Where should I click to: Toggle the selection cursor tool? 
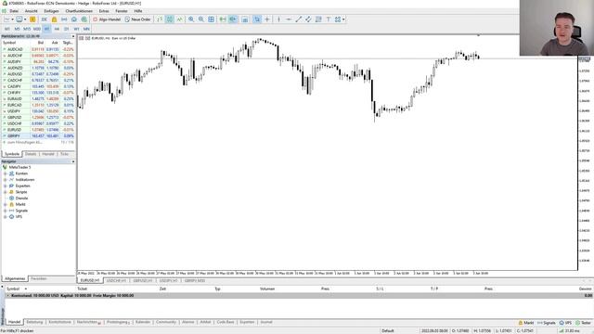coord(257,19)
